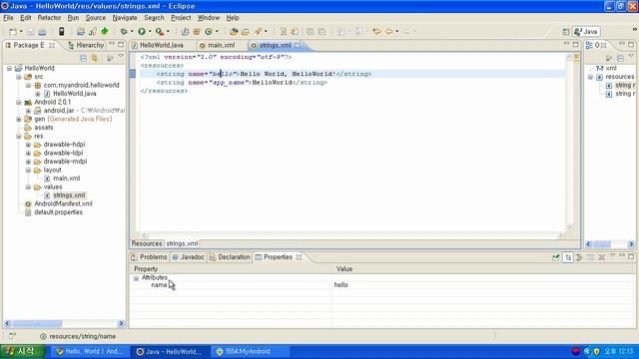This screenshot has width=639, height=359.
Task: Click the Debug bug icon
Action: (x=124, y=31)
